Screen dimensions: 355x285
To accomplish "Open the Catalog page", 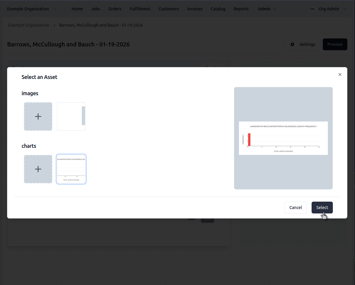I will [218, 9].
